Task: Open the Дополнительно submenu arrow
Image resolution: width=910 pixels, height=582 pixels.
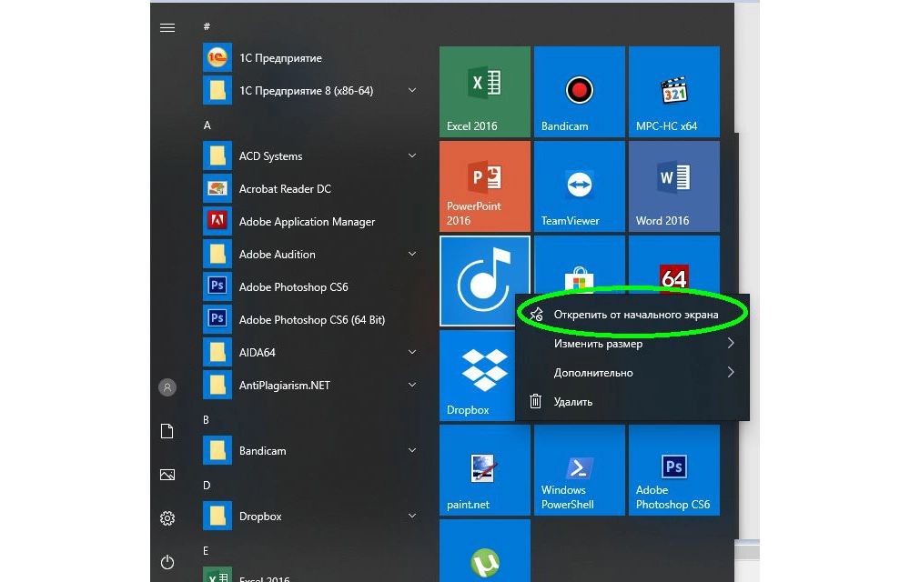Action: pos(731,372)
